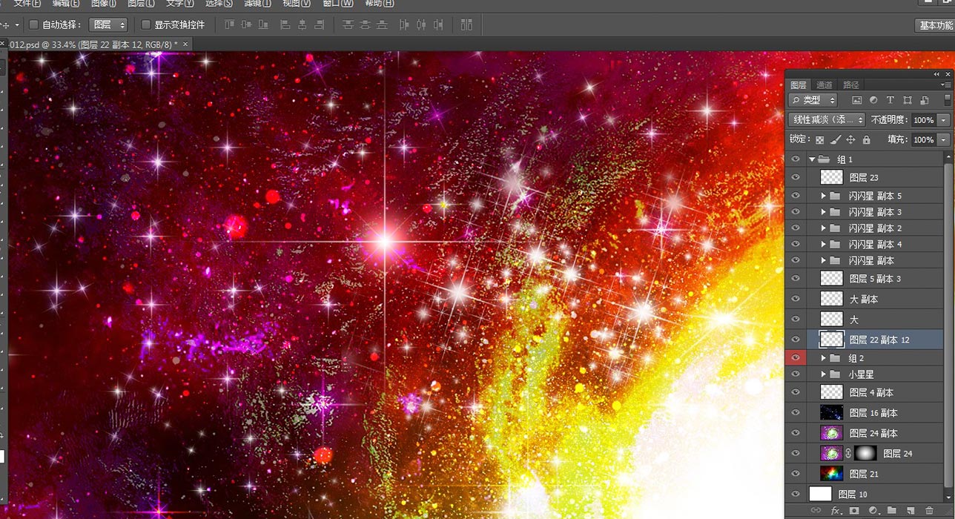The width and height of the screenshot is (955, 519).
Task: Click the auto-align layers icon
Action: (466, 24)
